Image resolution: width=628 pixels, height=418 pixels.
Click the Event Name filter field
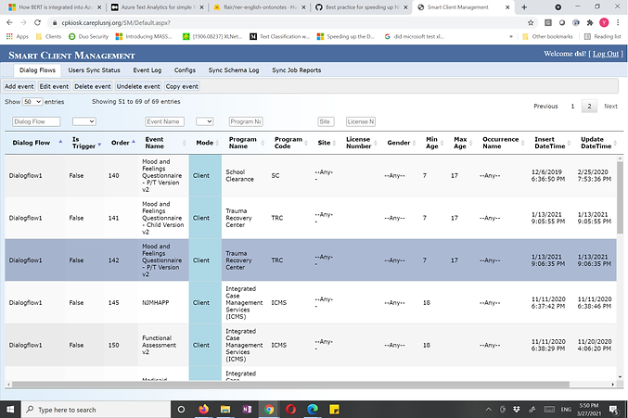[165, 121]
